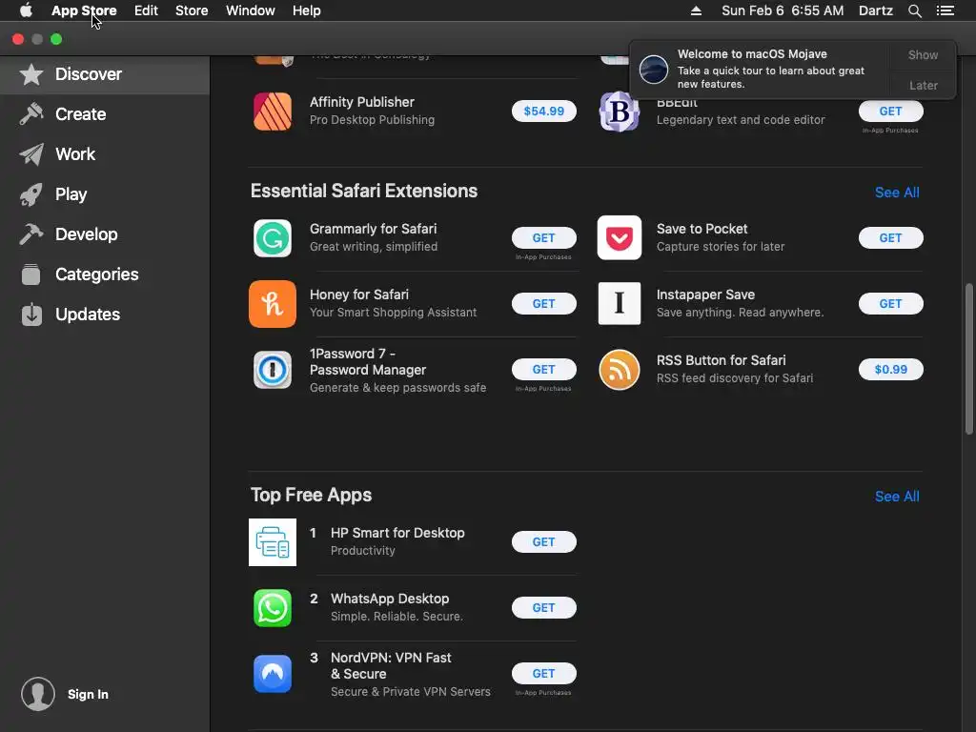Screen dimensions: 976x732
Task: Click the menu bar date and time
Action: [x=783, y=10]
